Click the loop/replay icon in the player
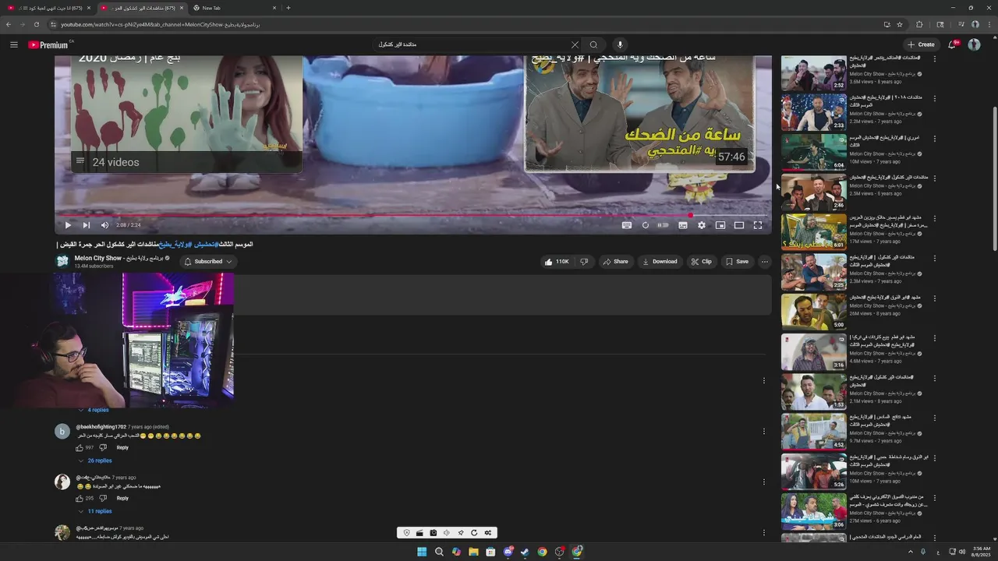This screenshot has width=998, height=561. 645,225
